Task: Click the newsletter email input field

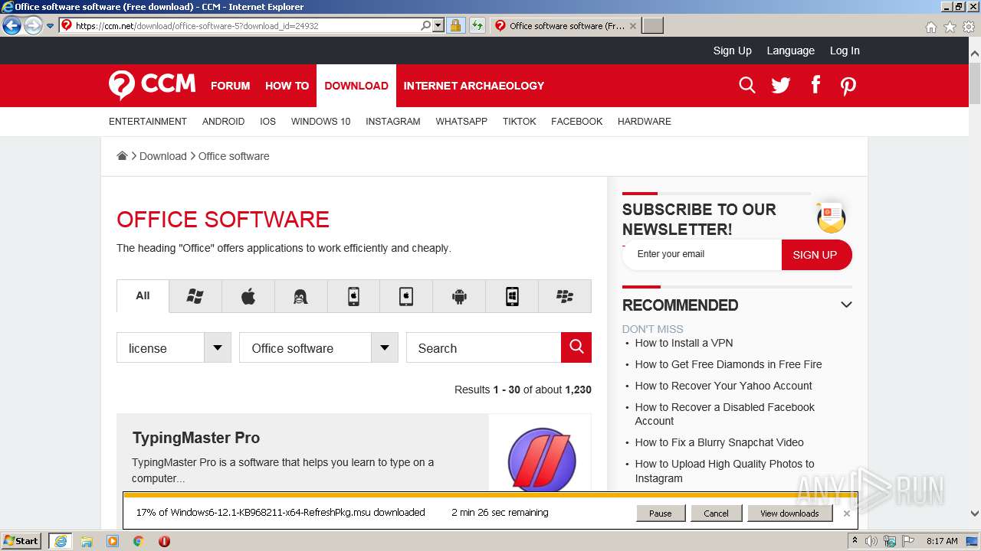Action: point(702,255)
